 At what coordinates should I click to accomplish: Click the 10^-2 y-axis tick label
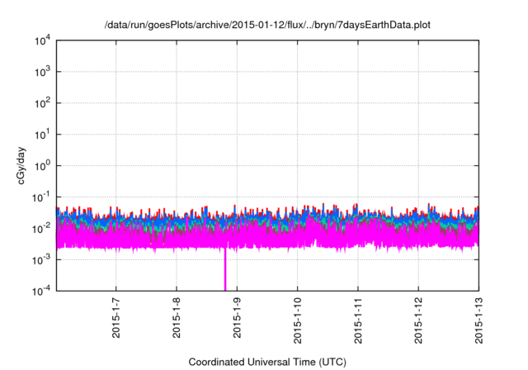pyautogui.click(x=41, y=229)
